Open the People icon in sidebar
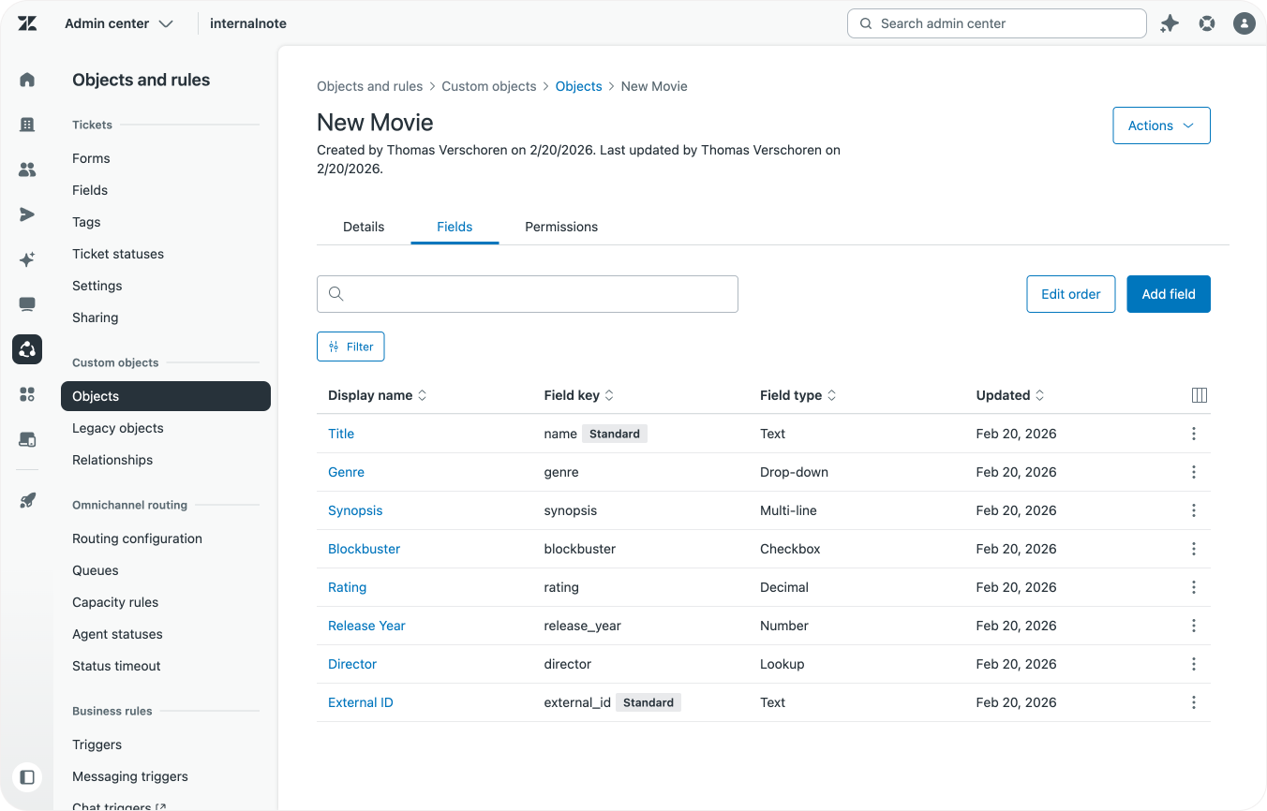This screenshot has width=1267, height=811. (27, 170)
